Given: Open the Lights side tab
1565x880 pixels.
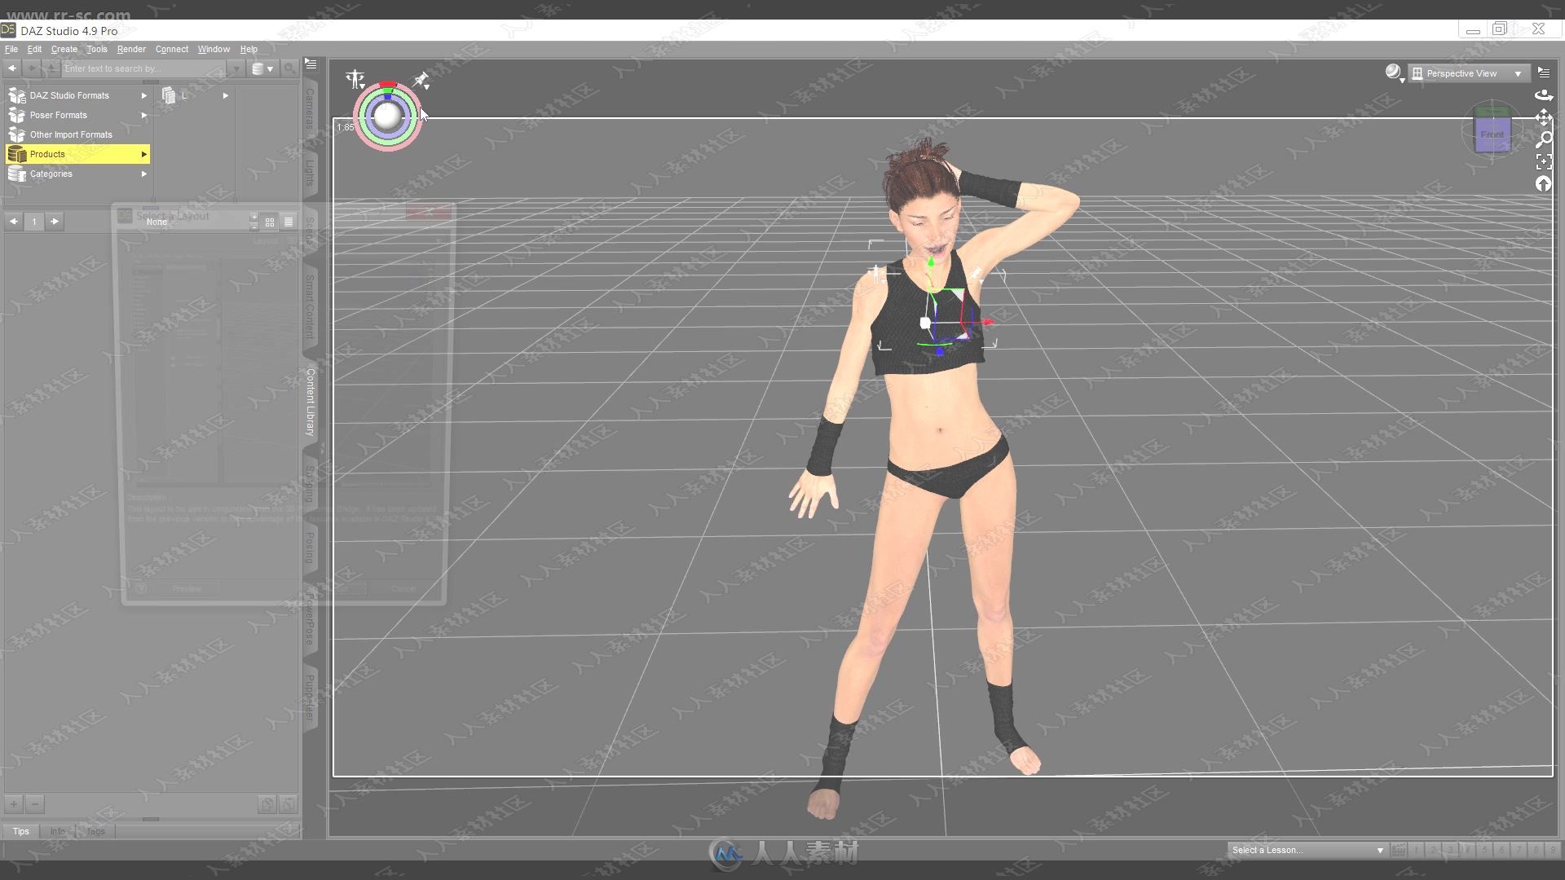Looking at the screenshot, I should tap(310, 172).
